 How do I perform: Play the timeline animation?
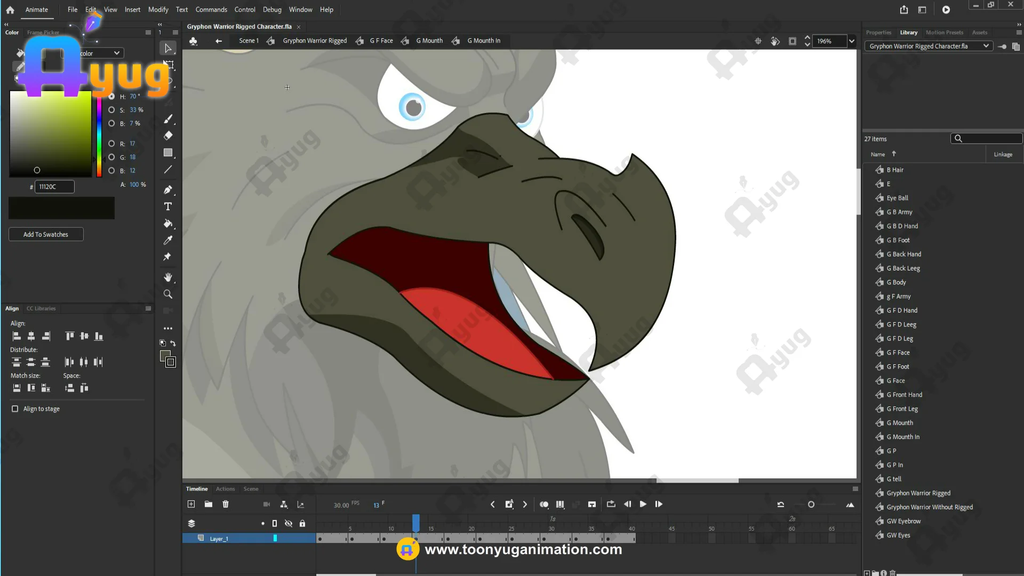tap(643, 504)
